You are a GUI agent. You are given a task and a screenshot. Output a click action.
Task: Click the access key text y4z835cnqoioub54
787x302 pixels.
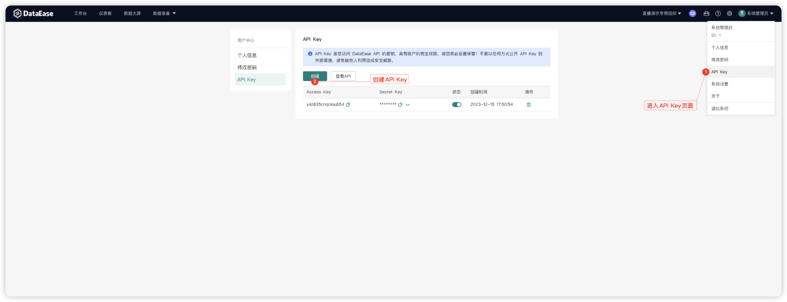[x=325, y=105]
